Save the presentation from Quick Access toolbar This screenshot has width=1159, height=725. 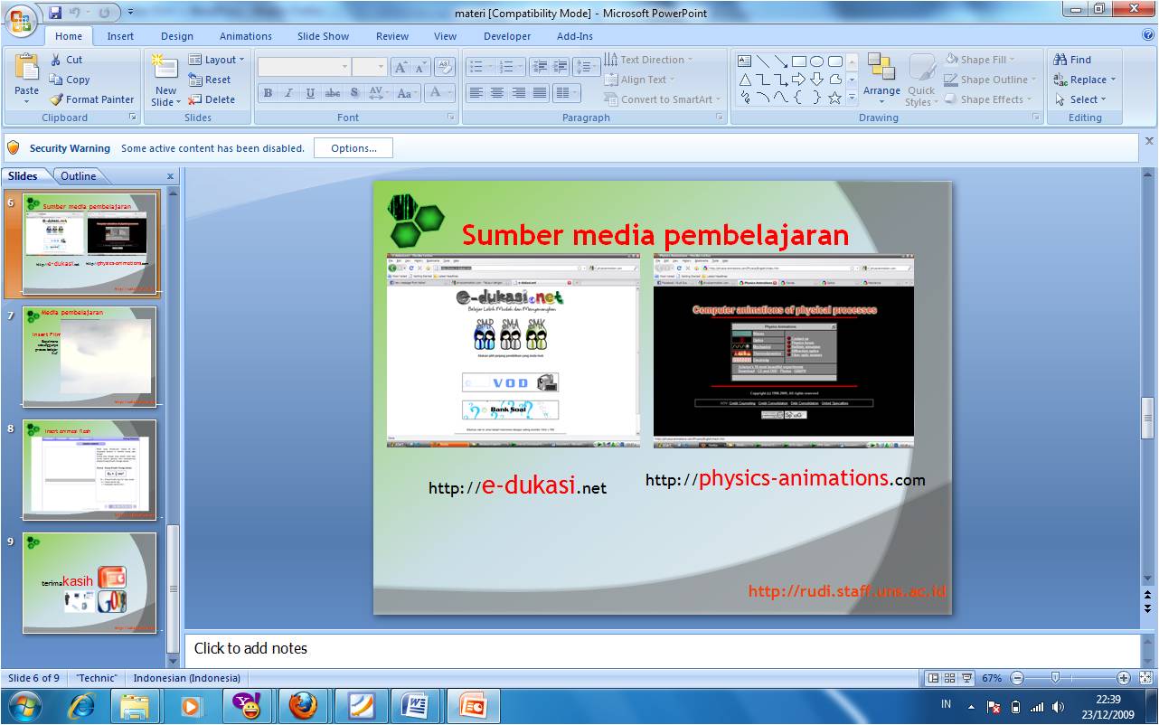[54, 13]
